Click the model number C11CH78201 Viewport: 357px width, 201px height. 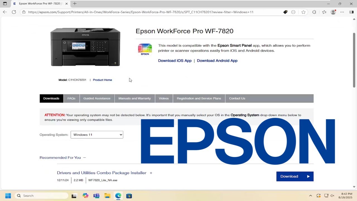[77, 80]
